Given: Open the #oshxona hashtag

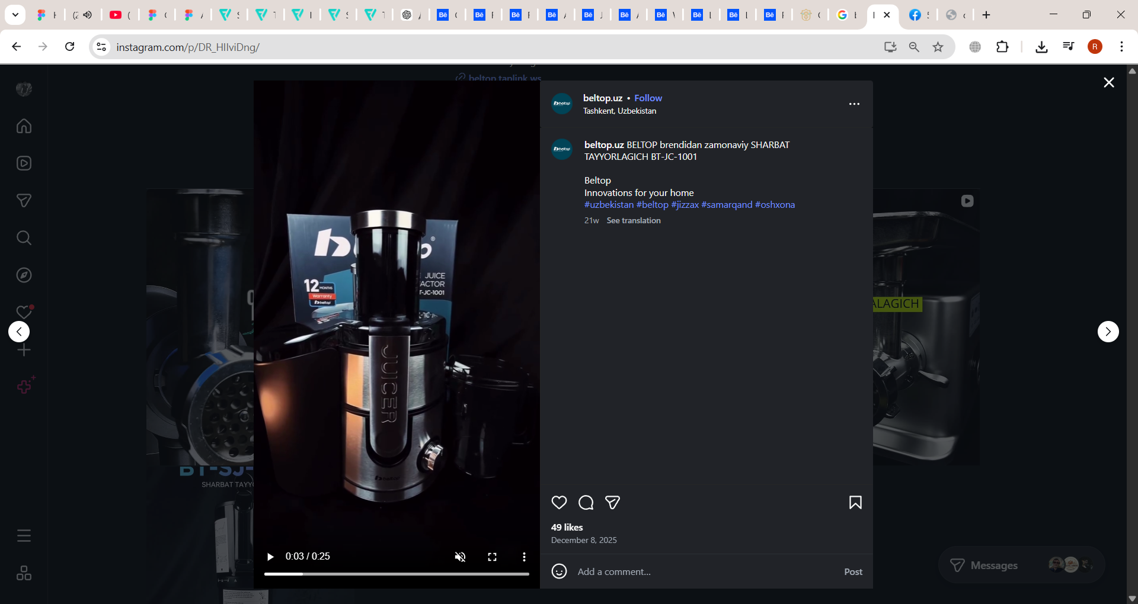Looking at the screenshot, I should pyautogui.click(x=775, y=205).
